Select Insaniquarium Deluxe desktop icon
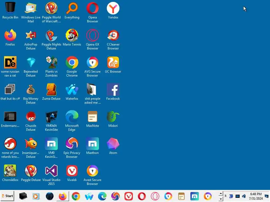The height and width of the screenshot is (202, 270). pyautogui.click(x=31, y=148)
